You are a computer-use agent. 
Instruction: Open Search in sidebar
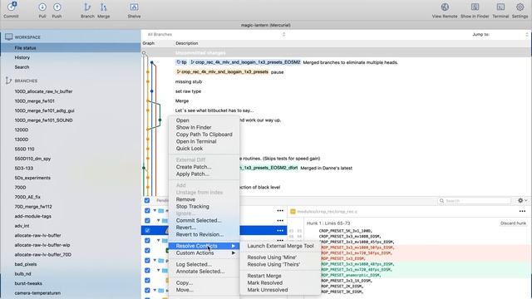[71, 67]
